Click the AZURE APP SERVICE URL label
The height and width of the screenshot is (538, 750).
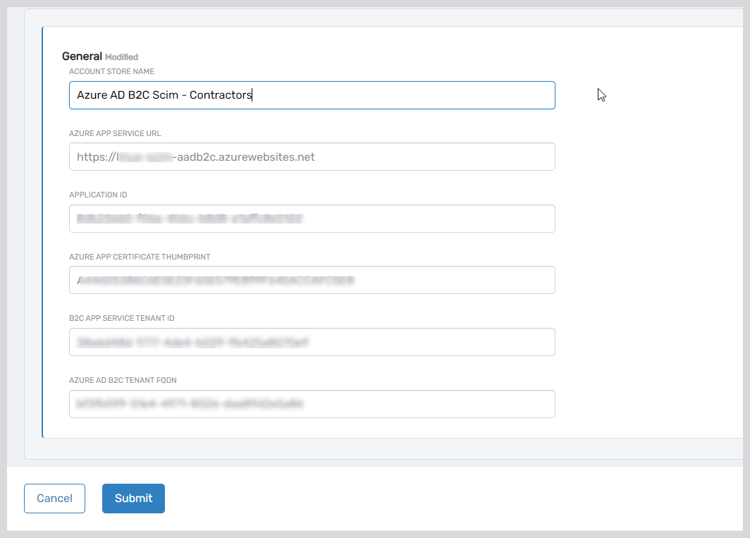(x=115, y=133)
